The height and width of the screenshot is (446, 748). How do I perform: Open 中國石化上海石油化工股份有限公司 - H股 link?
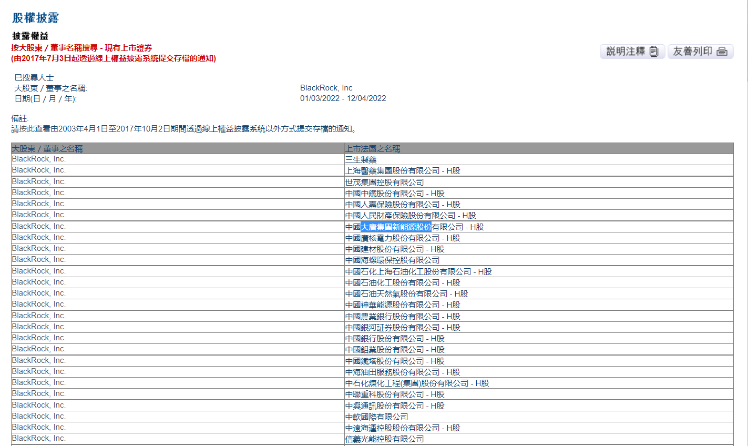click(x=418, y=272)
